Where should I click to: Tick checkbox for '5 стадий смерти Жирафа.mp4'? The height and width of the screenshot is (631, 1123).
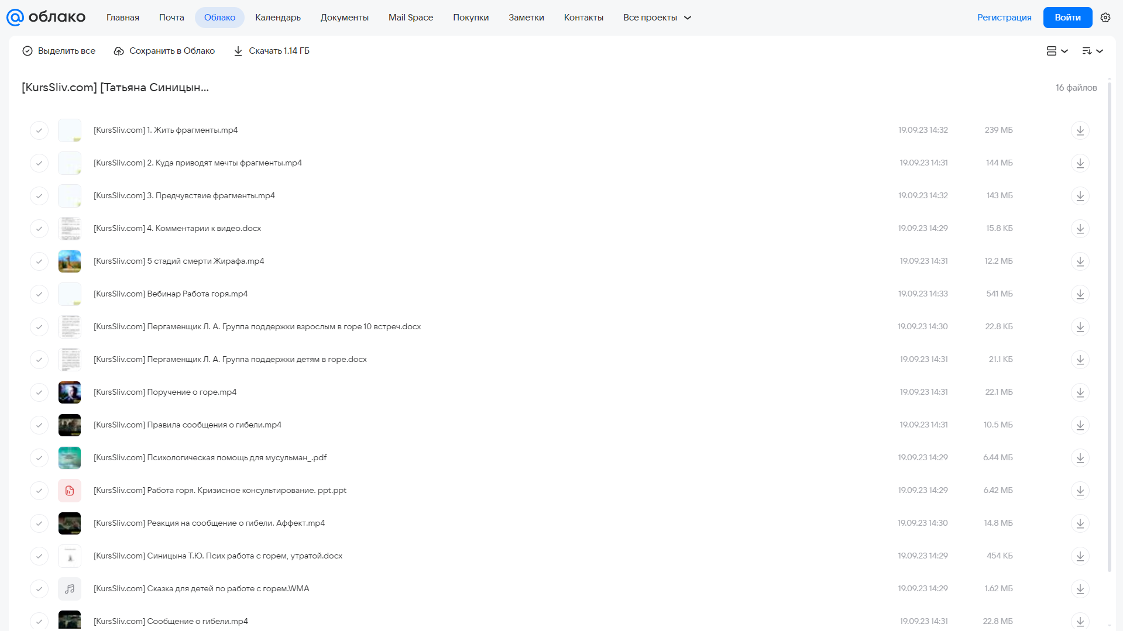39,261
